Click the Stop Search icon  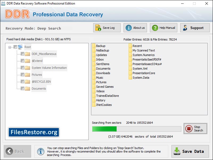coord(189,129)
